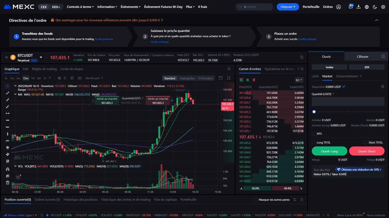Click Obtenez une réduction de 50% link
This screenshot has width=389, height=218.
point(359,170)
